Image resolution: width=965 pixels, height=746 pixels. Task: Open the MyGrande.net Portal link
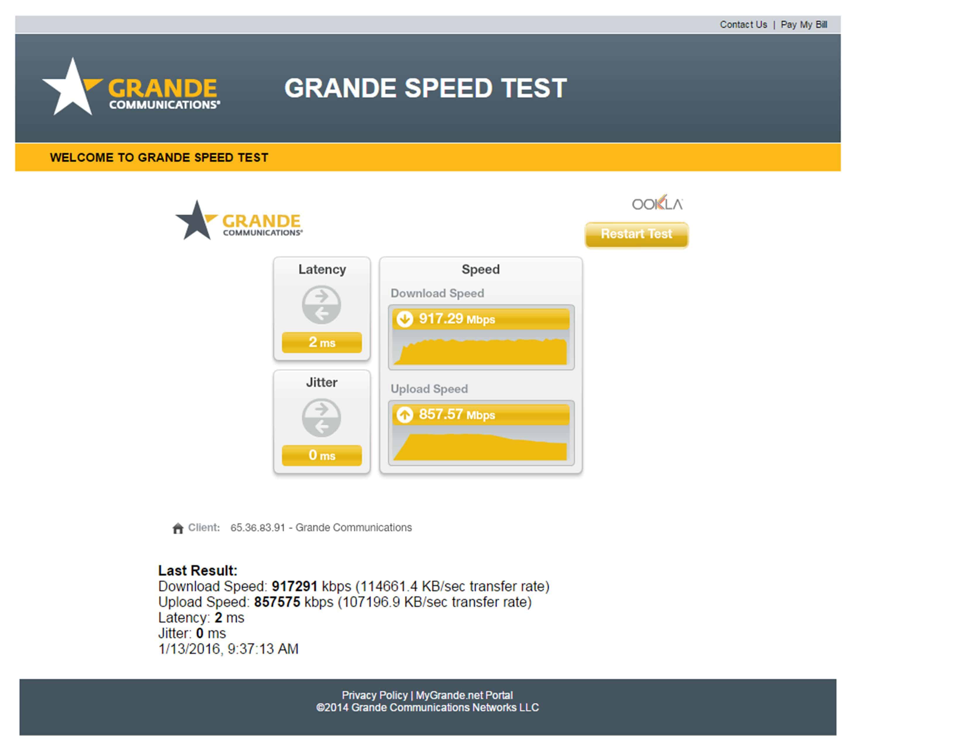click(464, 695)
